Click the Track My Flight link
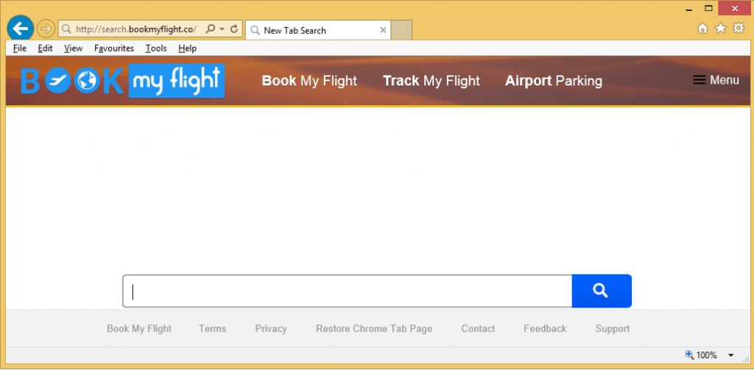Screen dimensions: 754x370 click(431, 81)
